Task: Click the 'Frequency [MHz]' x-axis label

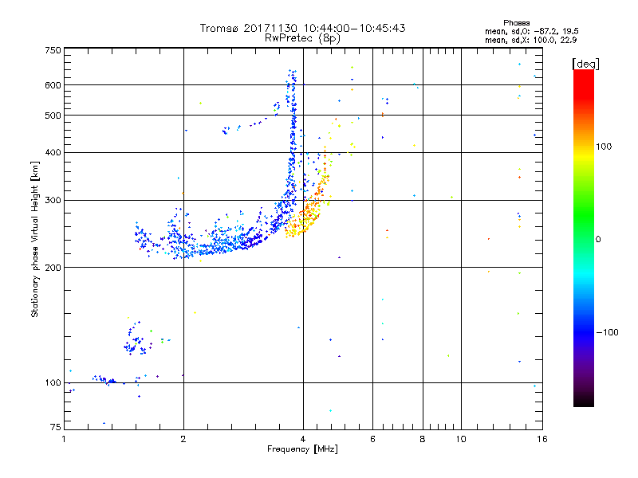Action: coord(302,449)
